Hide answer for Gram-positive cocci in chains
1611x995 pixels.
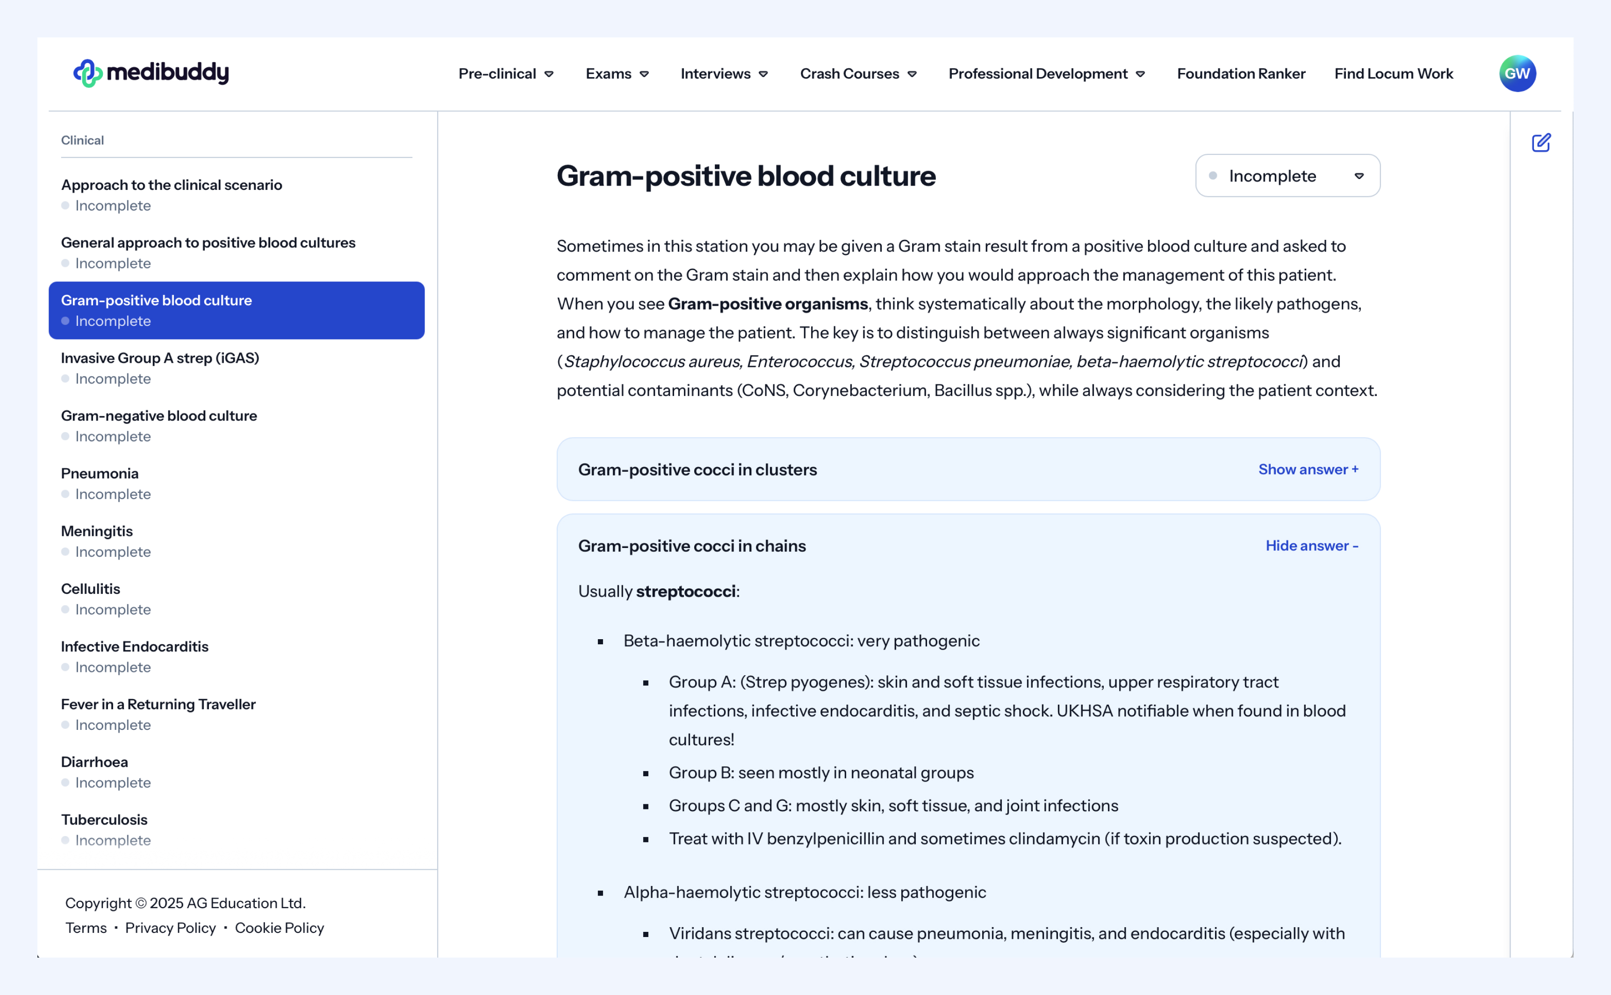pos(1311,546)
